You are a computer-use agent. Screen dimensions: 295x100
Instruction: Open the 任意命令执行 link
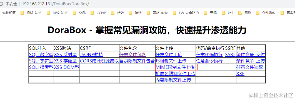(x=209, y=61)
